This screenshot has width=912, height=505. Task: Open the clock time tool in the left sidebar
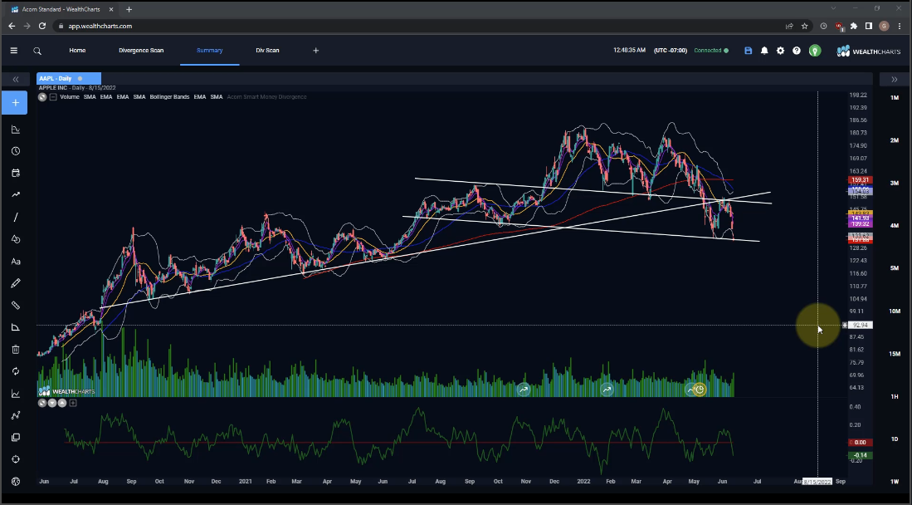[16, 151]
